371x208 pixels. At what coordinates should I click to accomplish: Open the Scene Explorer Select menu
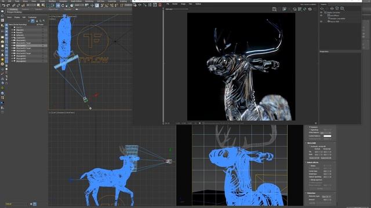point(9,17)
